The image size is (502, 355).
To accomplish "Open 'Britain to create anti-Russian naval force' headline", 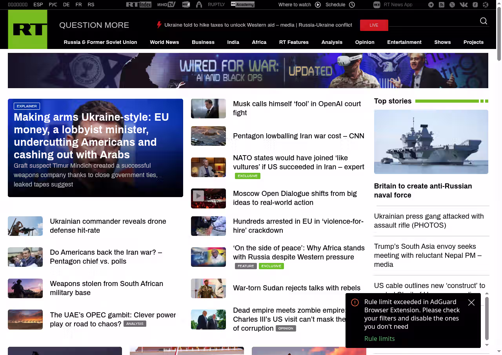I will point(423,190).
